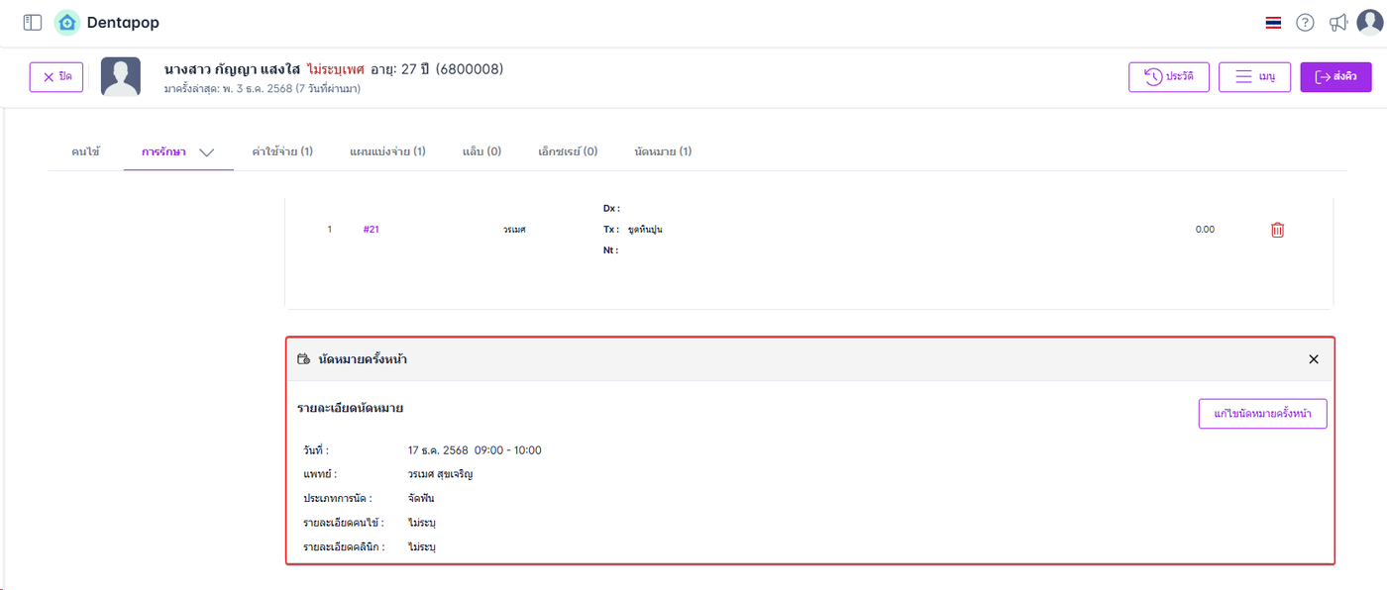
Task: Select the แล็บ (0) tab
Action: (x=481, y=151)
